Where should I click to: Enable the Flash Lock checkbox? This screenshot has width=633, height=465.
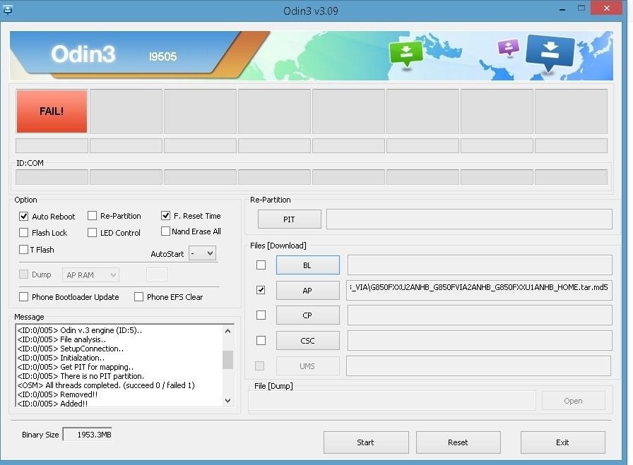(24, 233)
